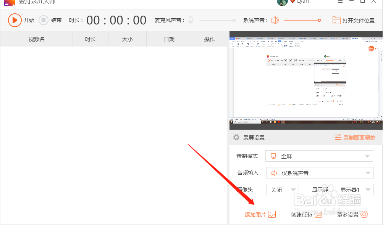Click the microphone icon beside 麦克风声音
The width and height of the screenshot is (383, 225).
click(x=190, y=20)
